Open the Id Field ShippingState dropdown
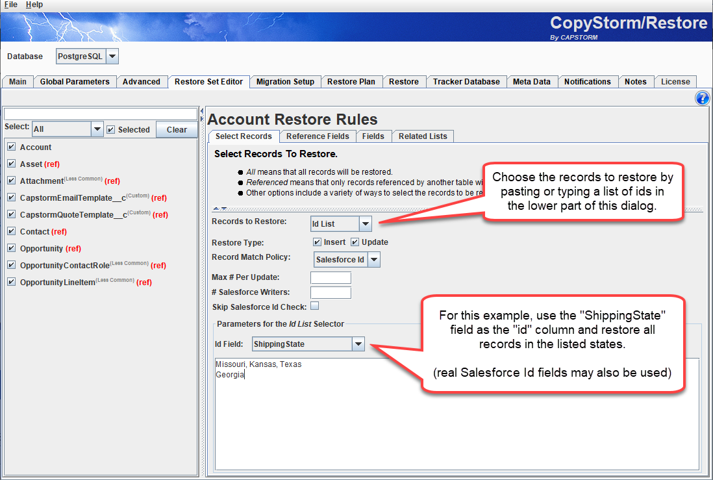 [308, 344]
